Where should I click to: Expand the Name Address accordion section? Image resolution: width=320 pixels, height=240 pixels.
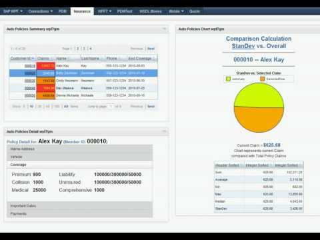coord(79,149)
